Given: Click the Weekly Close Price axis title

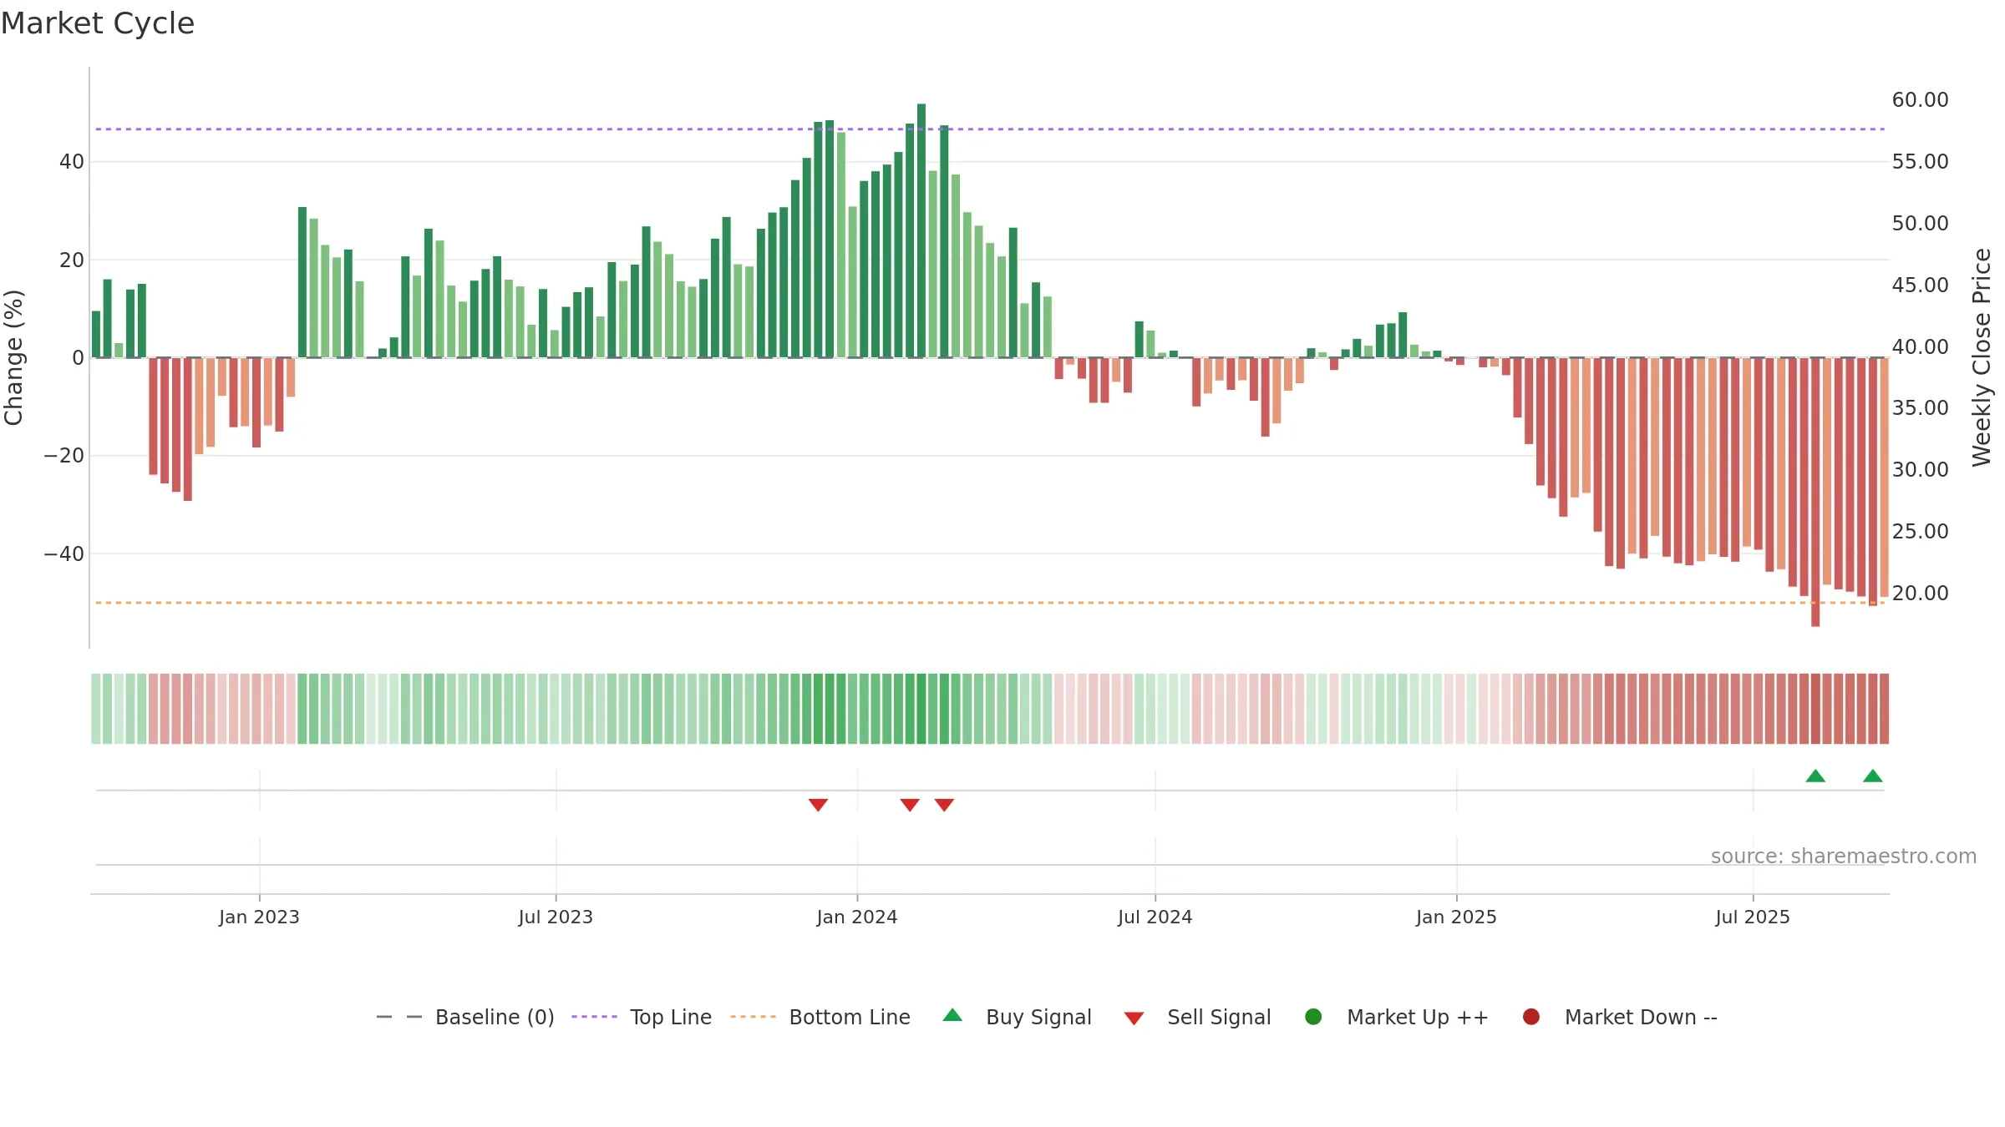Looking at the screenshot, I should [1982, 357].
